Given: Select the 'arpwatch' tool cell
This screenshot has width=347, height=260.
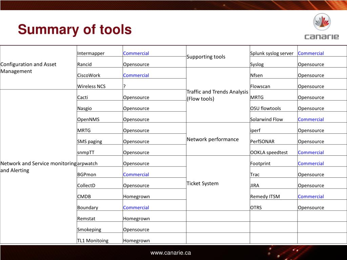Looking at the screenshot, I should (100, 161).
